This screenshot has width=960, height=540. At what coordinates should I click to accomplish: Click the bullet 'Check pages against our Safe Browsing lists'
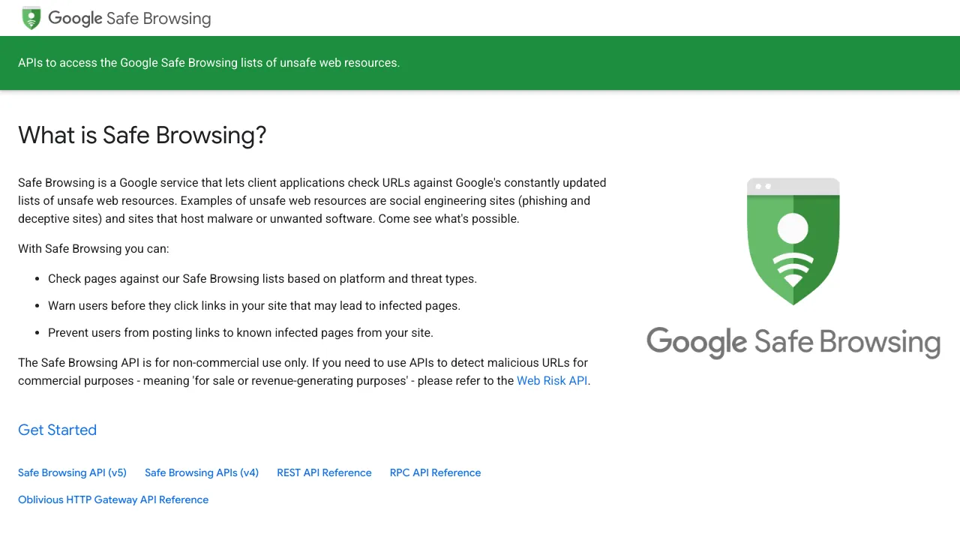[x=262, y=279]
